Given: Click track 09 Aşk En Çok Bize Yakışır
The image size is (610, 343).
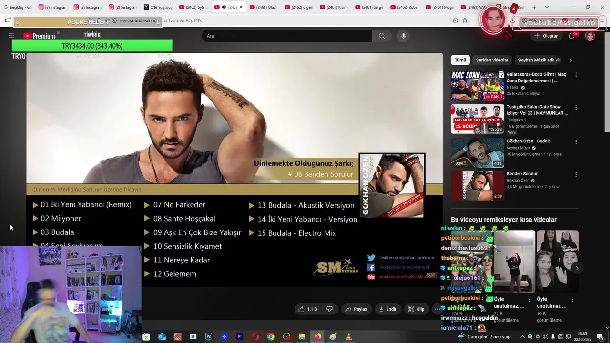Looking at the screenshot, I should pos(193,232).
